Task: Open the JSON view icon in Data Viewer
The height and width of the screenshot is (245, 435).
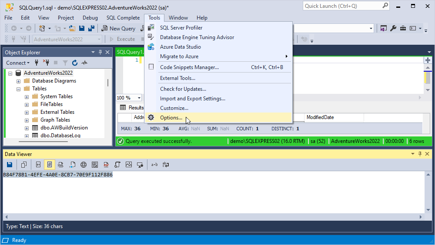Action: [117, 165]
